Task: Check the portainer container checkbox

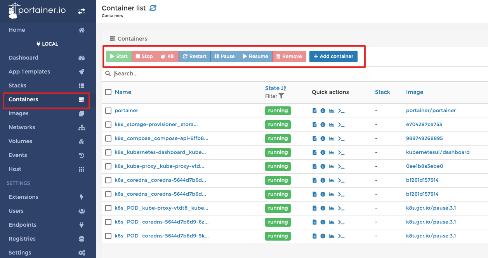Action: pos(108,111)
